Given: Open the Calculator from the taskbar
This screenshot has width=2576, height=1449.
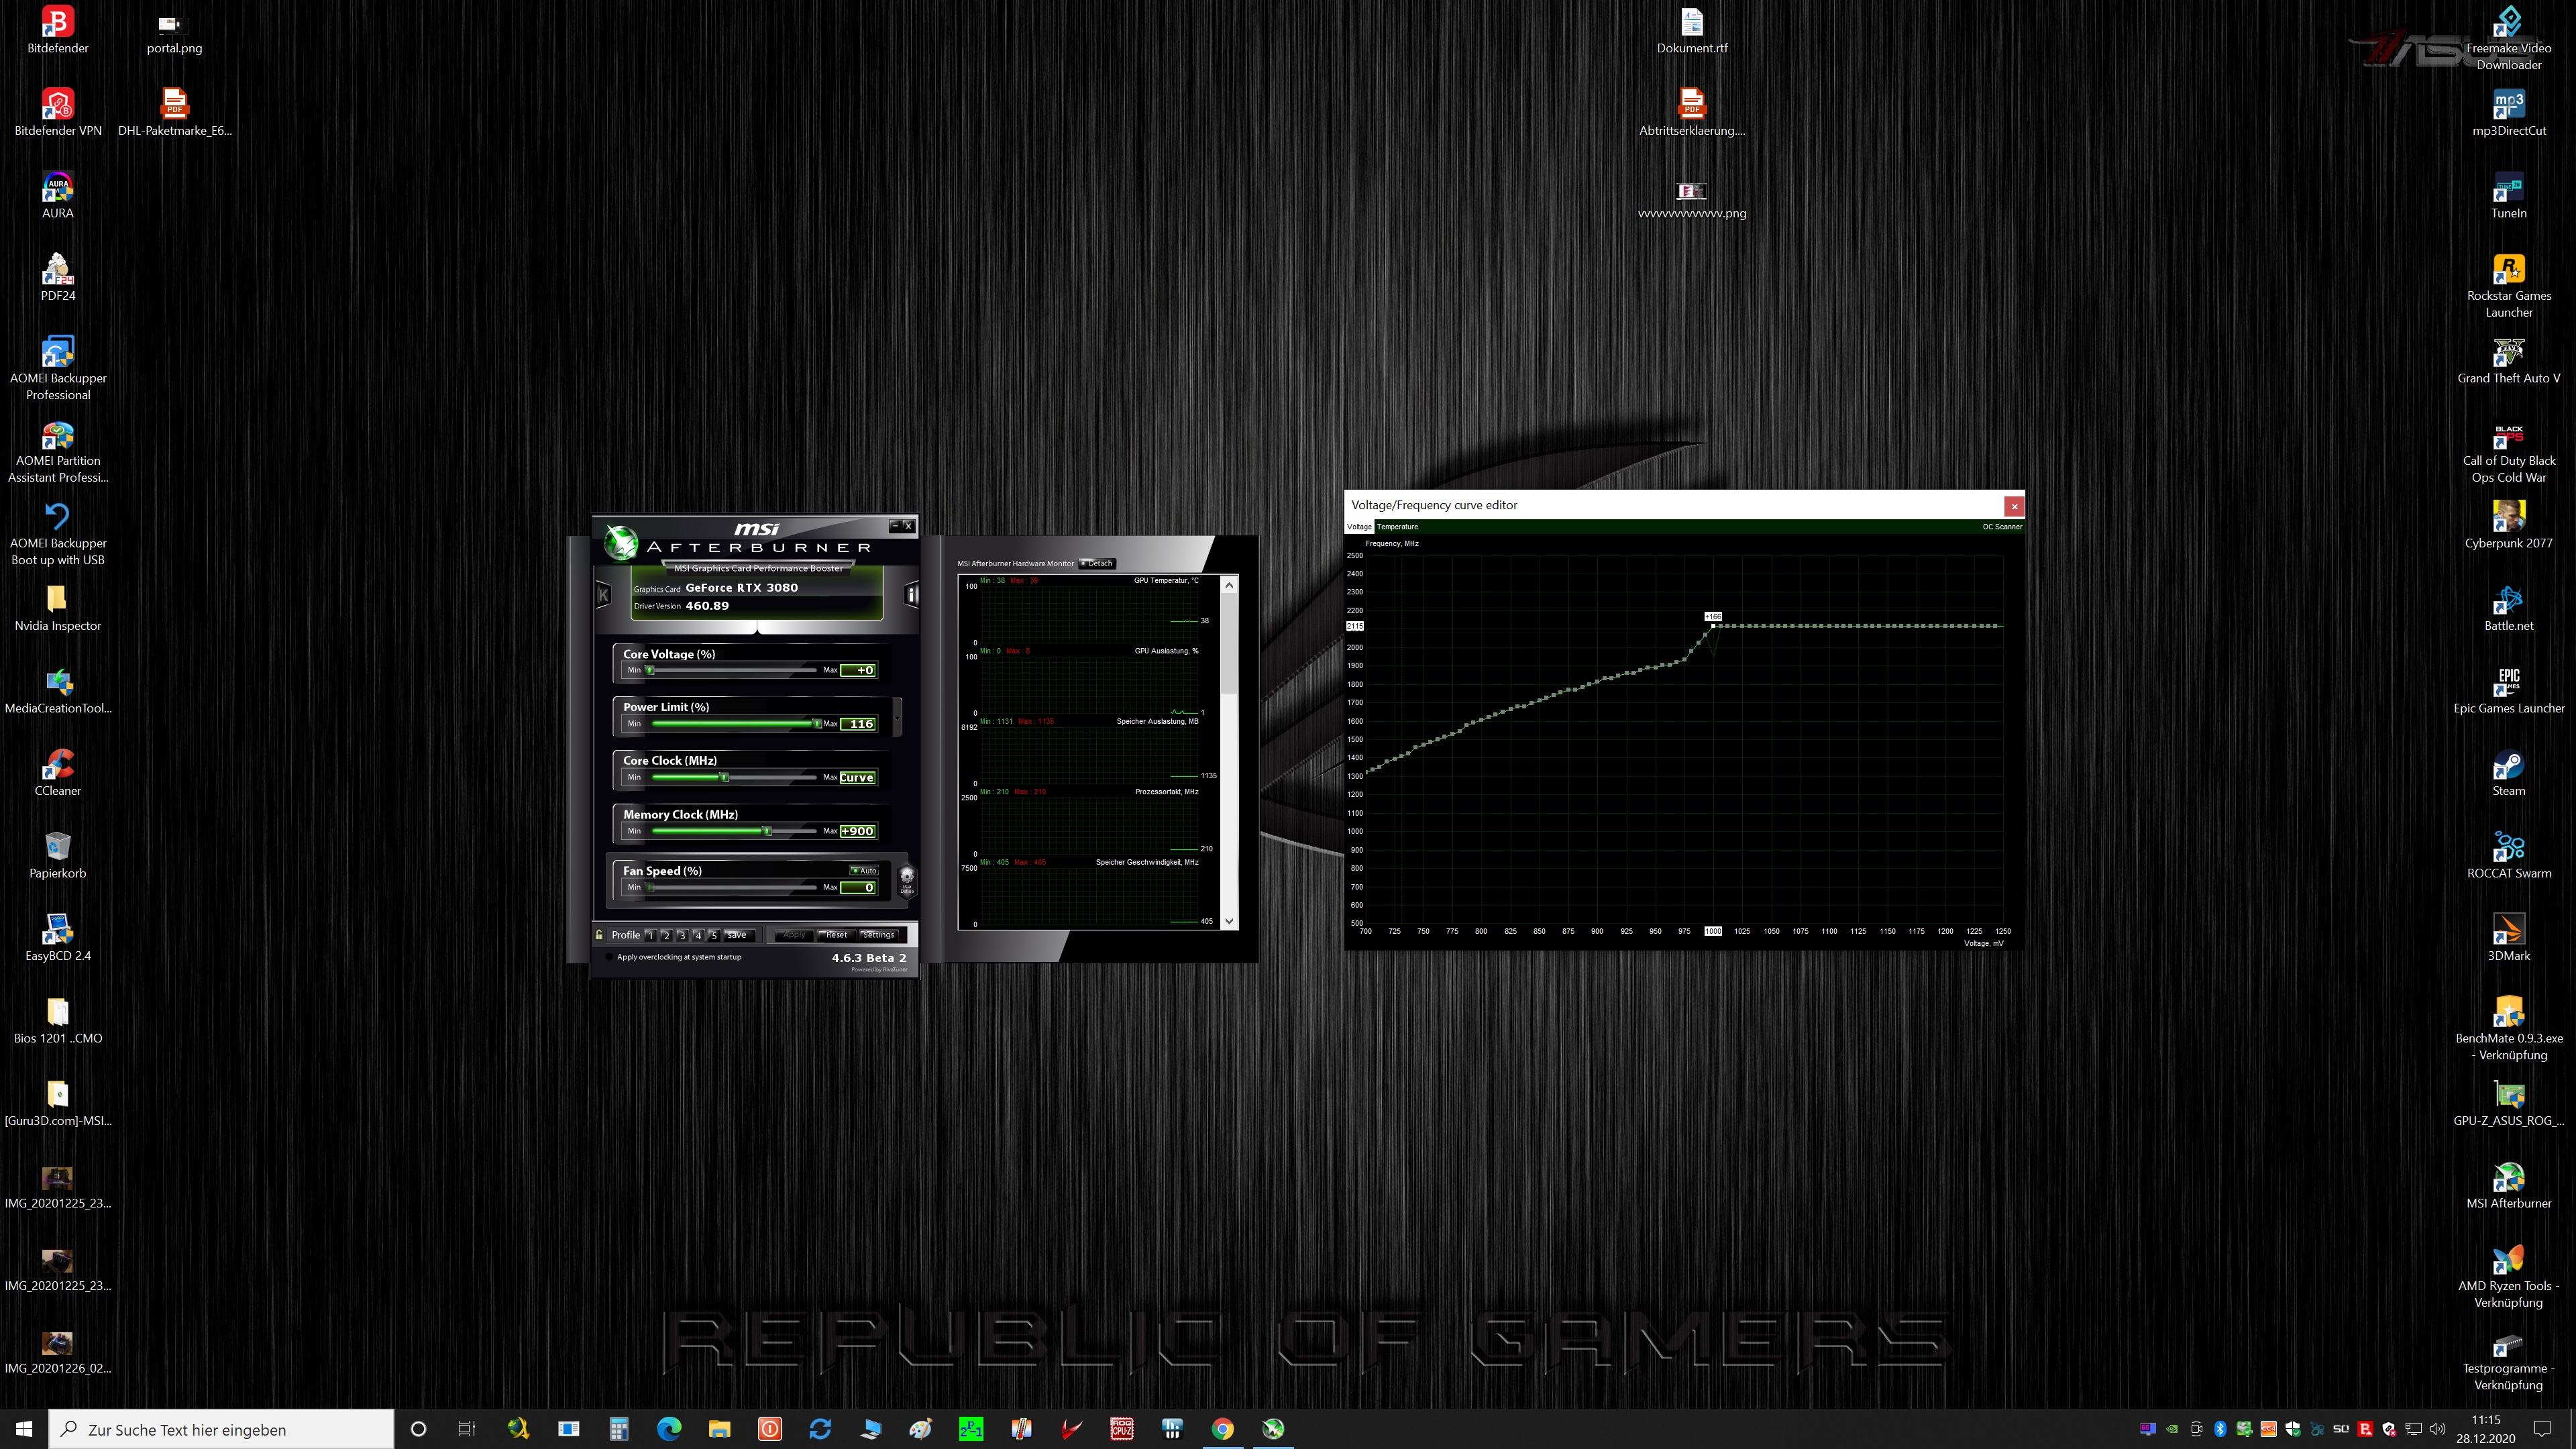Looking at the screenshot, I should coord(619,1428).
